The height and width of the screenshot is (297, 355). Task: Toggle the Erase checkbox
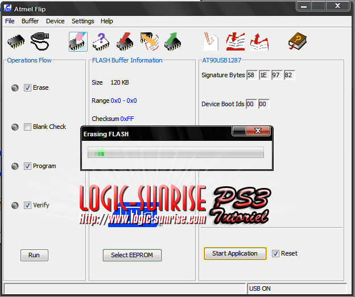click(x=27, y=87)
